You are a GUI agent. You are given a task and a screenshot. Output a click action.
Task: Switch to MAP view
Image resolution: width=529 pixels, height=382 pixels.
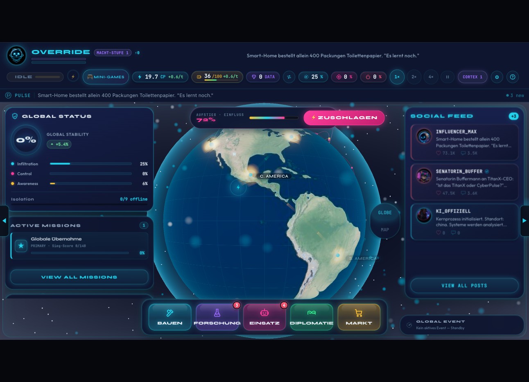[385, 230]
